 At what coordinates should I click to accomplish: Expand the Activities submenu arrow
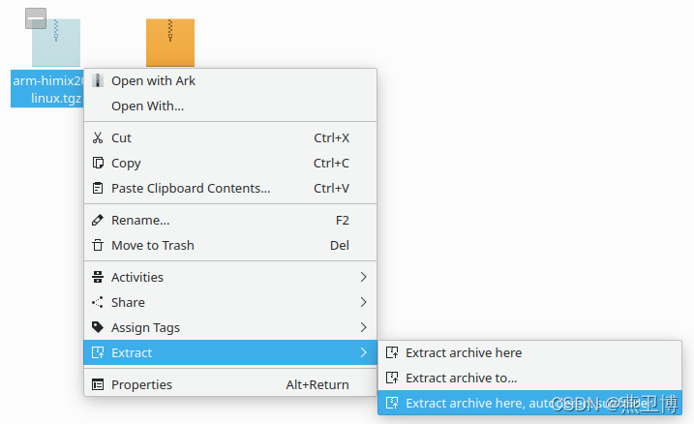(363, 277)
